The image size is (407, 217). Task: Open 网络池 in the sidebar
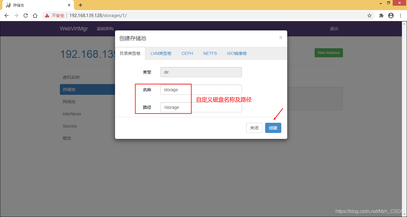click(69, 102)
